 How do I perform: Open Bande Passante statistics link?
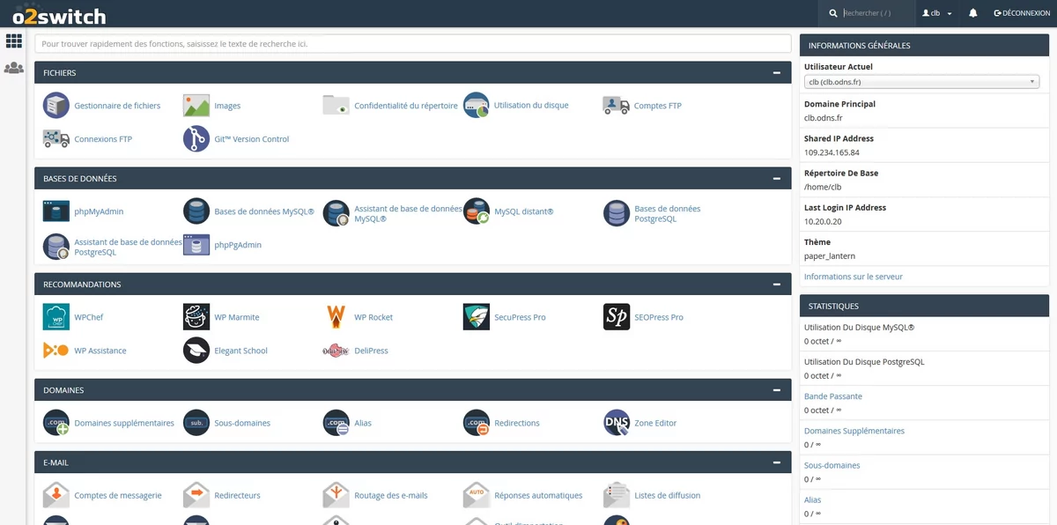point(833,396)
